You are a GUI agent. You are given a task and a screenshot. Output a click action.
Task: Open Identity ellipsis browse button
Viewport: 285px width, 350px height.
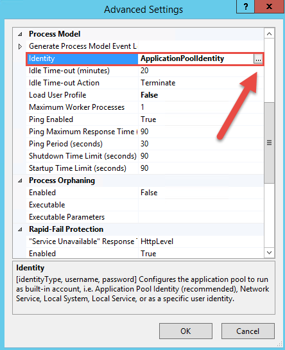[x=258, y=59]
